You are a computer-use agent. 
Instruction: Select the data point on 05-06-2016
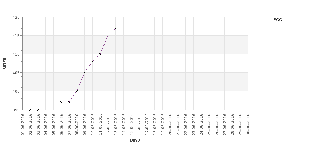pyautogui.click(x=54, y=110)
